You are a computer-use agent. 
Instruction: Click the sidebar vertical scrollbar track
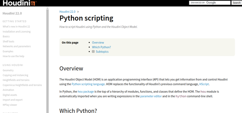pos(47,61)
